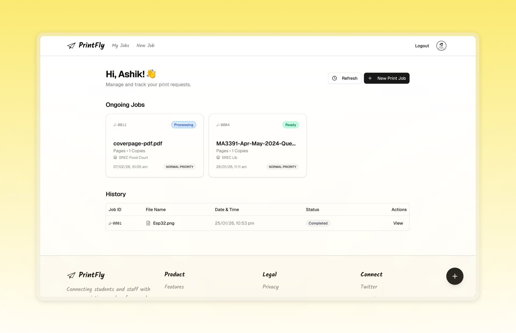This screenshot has height=333, width=516.
Task: Click the clock icon on Refresh button
Action: (x=334, y=78)
